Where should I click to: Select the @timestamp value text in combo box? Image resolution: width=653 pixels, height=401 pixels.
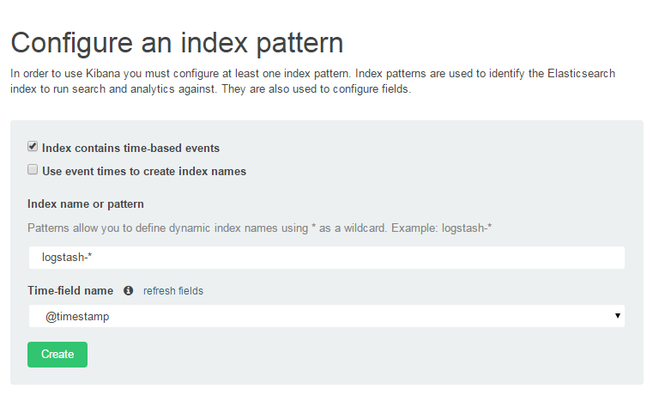[x=77, y=316]
